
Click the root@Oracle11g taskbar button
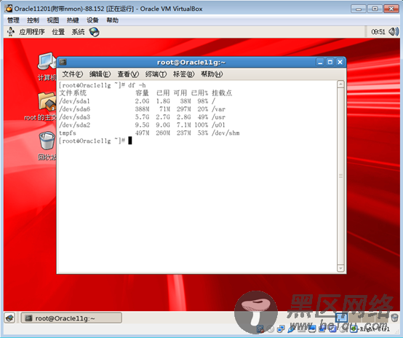tap(71, 318)
